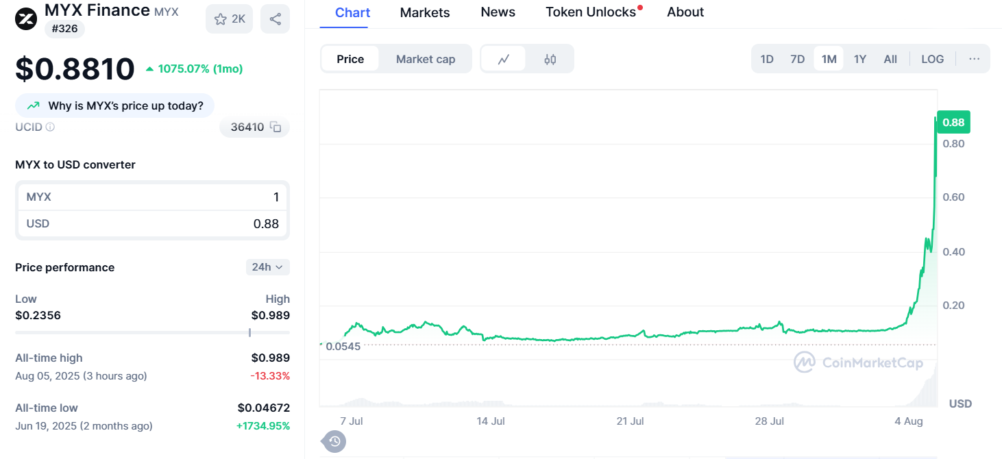The width and height of the screenshot is (1002, 459).
Task: Select the line chart icon
Action: coord(504,59)
